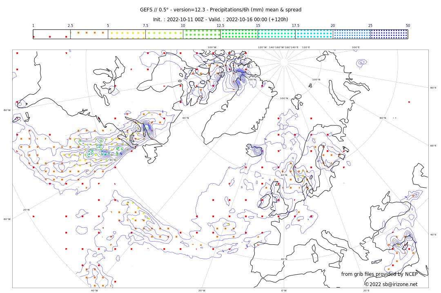This screenshot has width=441, height=293.
Task: Click the 1 to 2.5 mm red legend swatch
Action: (x=51, y=34)
